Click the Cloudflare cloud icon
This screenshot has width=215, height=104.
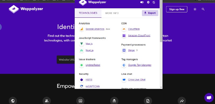click(124, 29)
